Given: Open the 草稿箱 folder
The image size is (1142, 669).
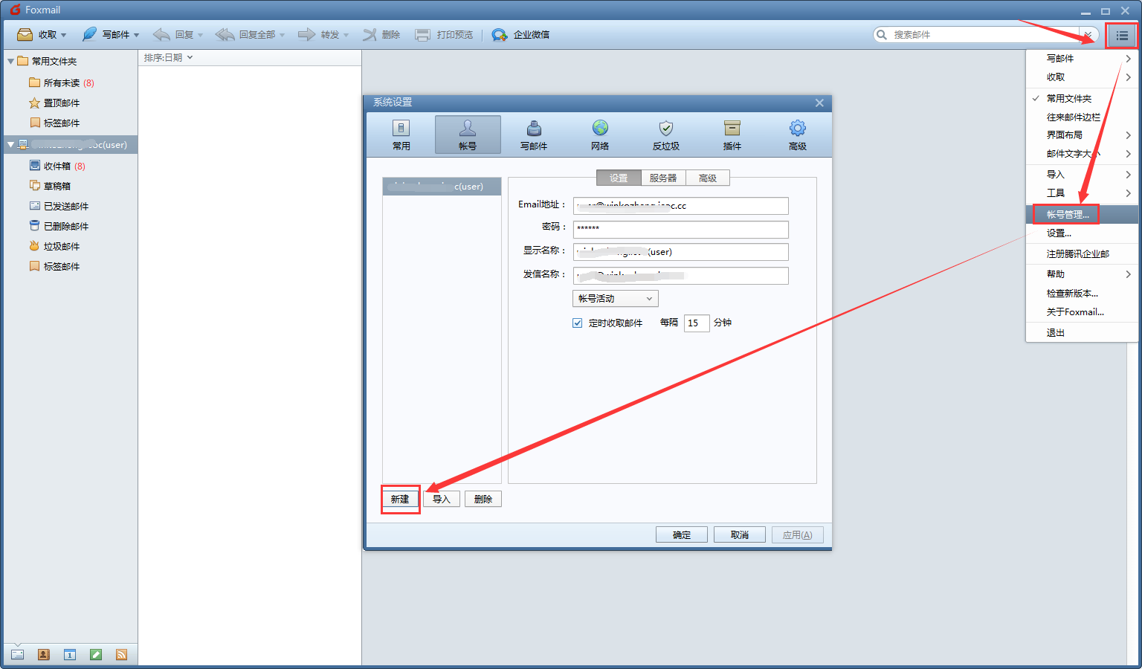Looking at the screenshot, I should (x=51, y=187).
